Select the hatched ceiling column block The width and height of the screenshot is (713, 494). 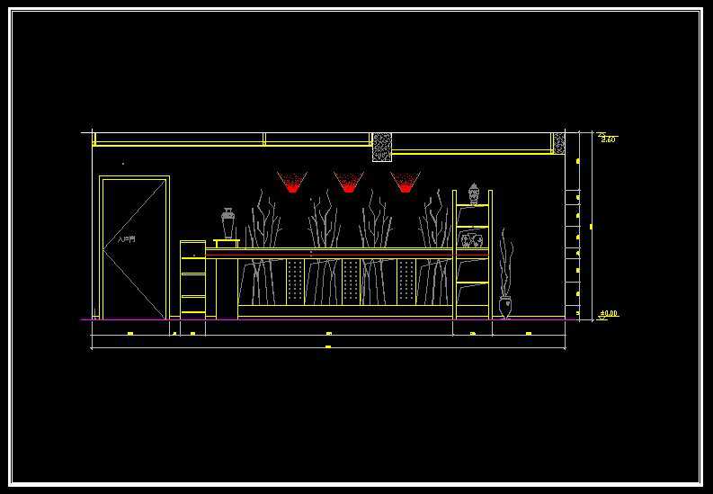coord(382,147)
